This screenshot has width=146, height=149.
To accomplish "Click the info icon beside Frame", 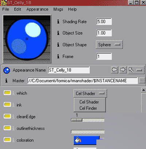I will (x=58, y=56).
